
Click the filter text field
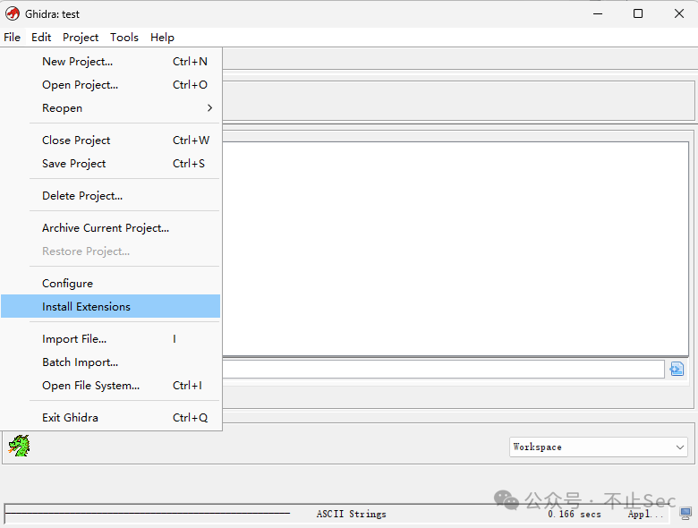pos(443,369)
